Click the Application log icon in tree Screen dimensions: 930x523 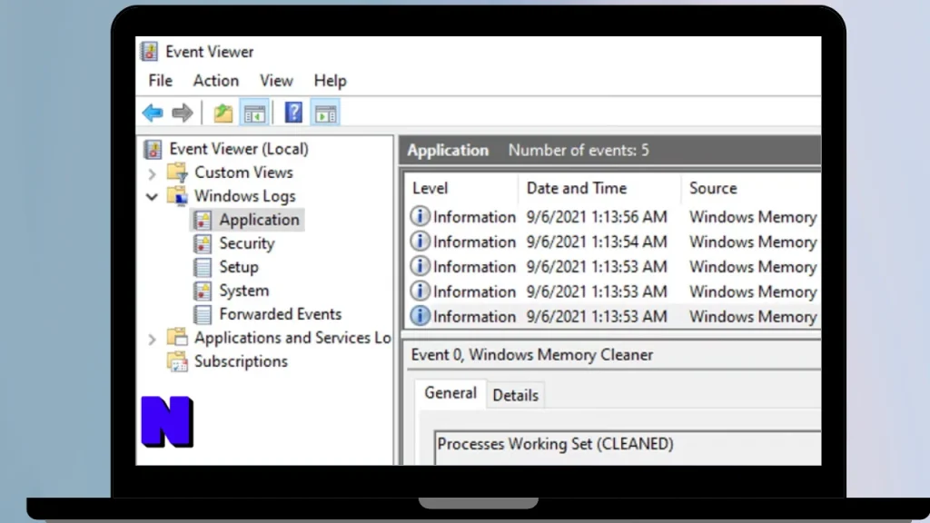[203, 220]
